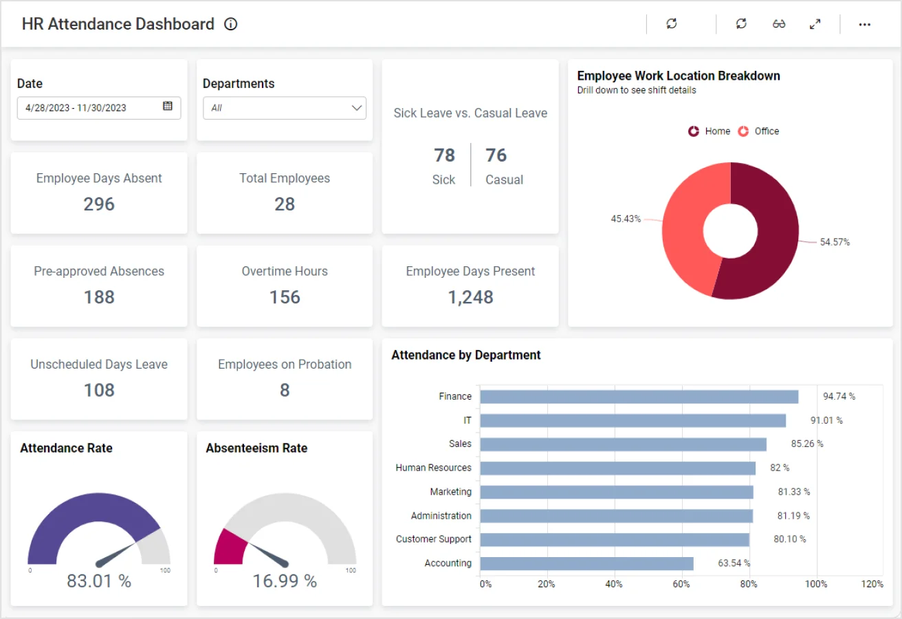This screenshot has height=619, width=902.
Task: Click the Employee Work Location Breakdown title
Action: tap(679, 76)
